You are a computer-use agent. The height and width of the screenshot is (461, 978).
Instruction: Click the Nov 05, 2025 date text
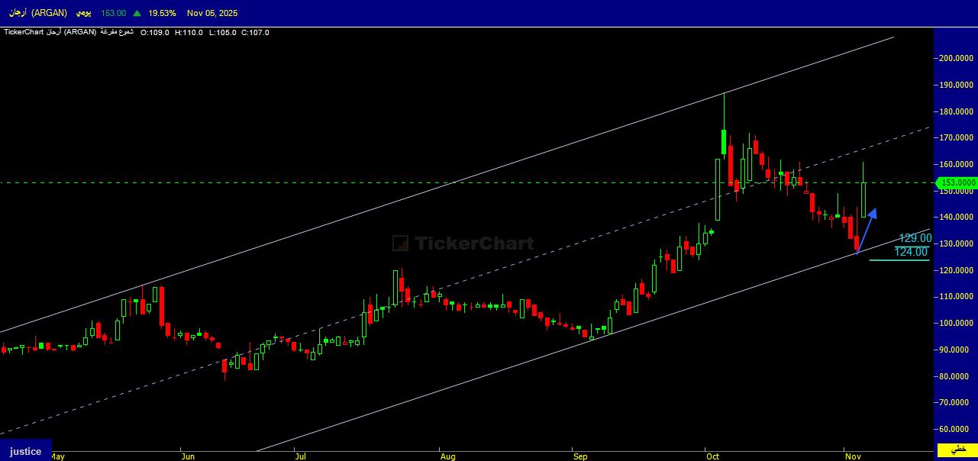(213, 13)
